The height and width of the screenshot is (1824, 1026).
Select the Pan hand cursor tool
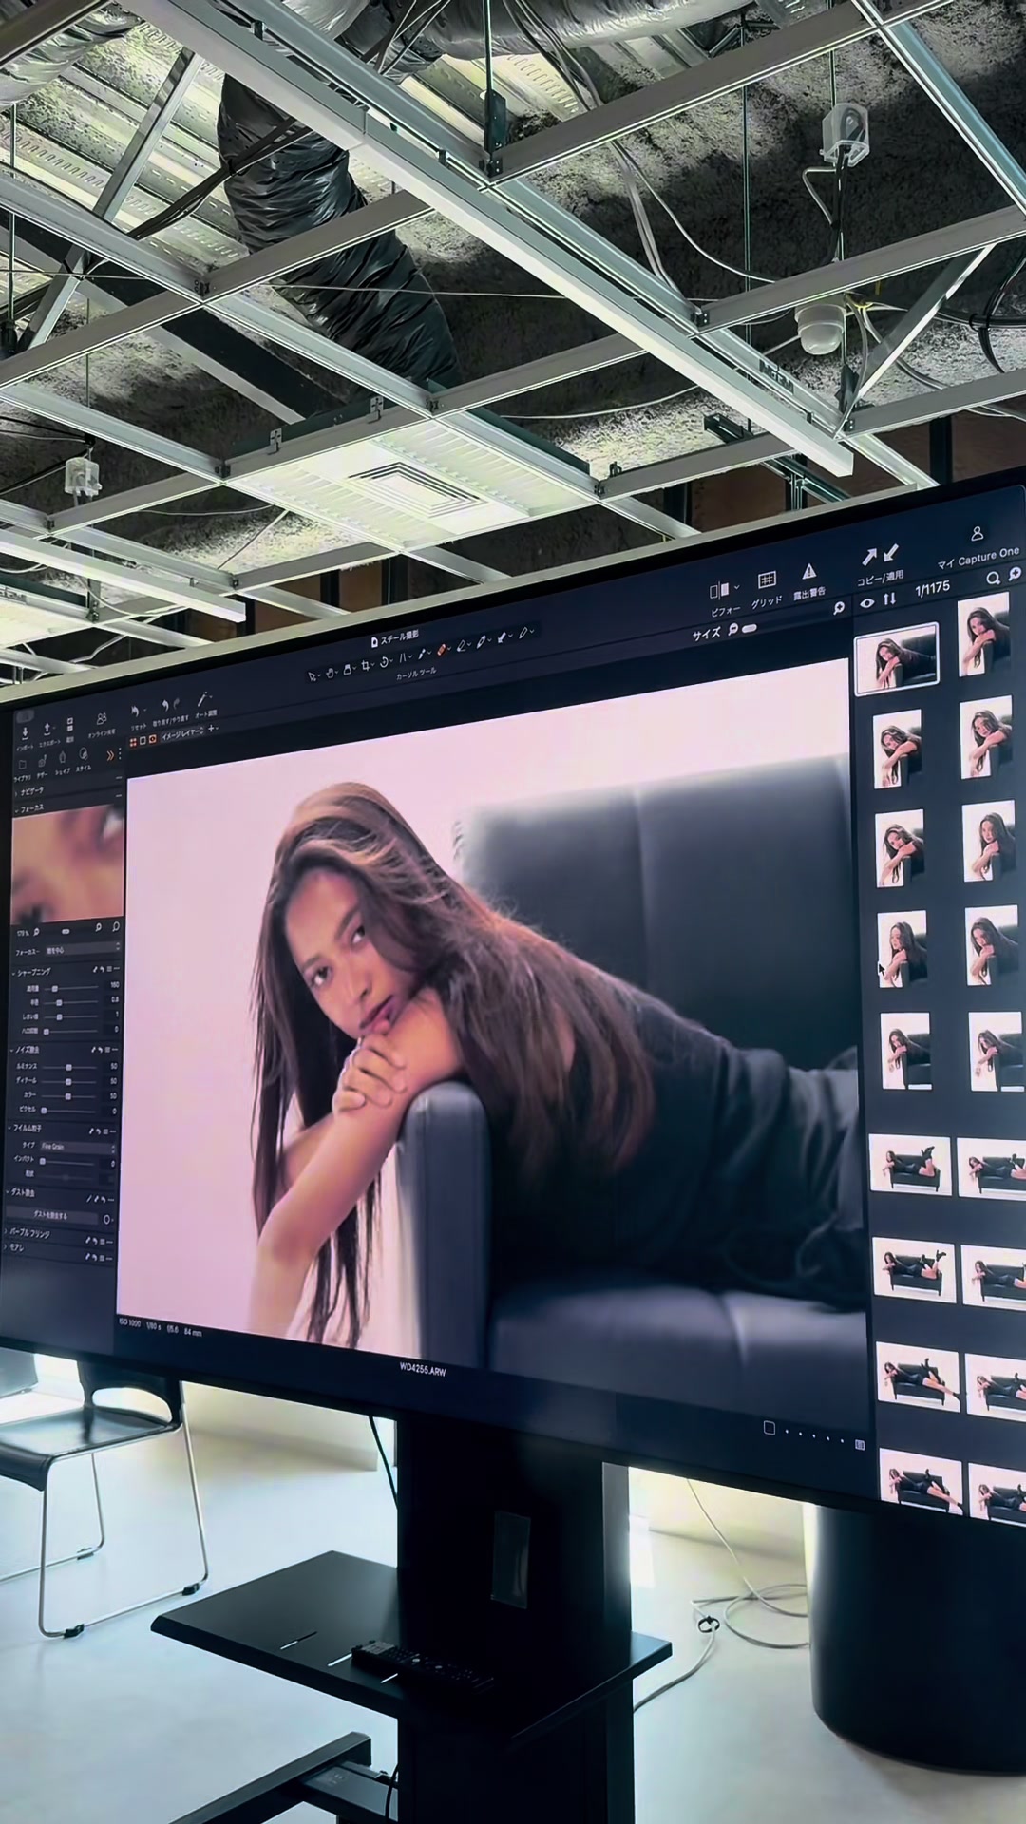332,674
